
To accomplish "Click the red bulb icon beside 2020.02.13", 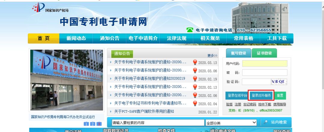I will tap(195, 87).
